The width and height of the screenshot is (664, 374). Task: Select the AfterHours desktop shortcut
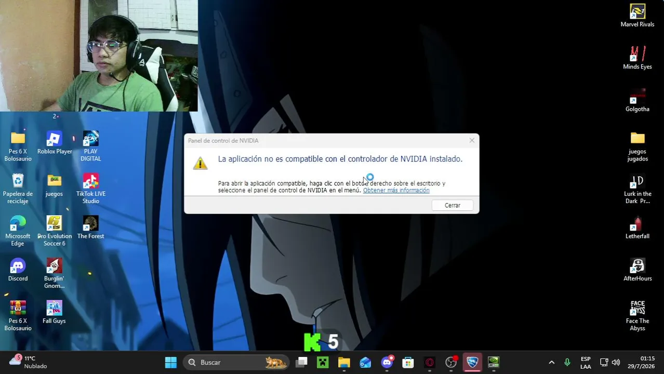click(x=637, y=270)
